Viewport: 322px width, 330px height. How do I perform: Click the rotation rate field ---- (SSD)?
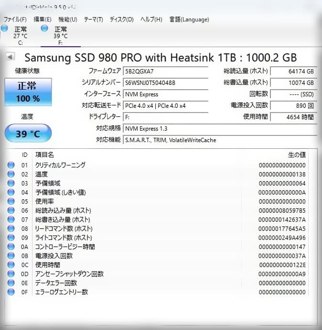293,94
